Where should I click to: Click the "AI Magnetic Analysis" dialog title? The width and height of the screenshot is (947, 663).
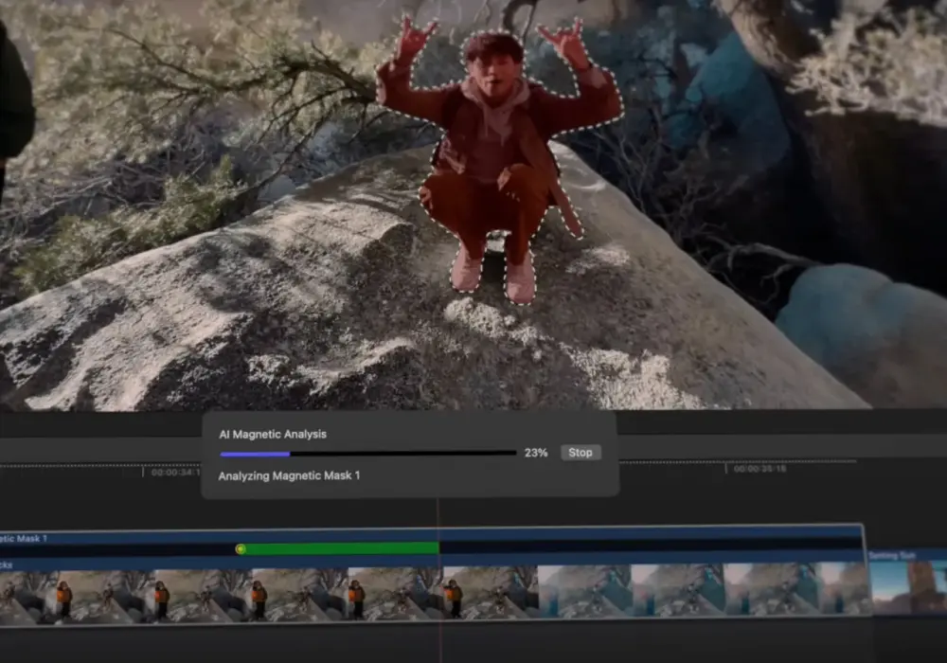(x=273, y=434)
